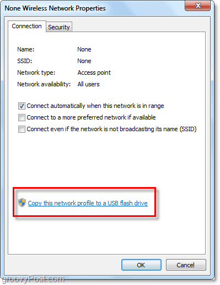Enable Connect to a more preferred network checkbox
This screenshot has width=220, height=285.
22,117
